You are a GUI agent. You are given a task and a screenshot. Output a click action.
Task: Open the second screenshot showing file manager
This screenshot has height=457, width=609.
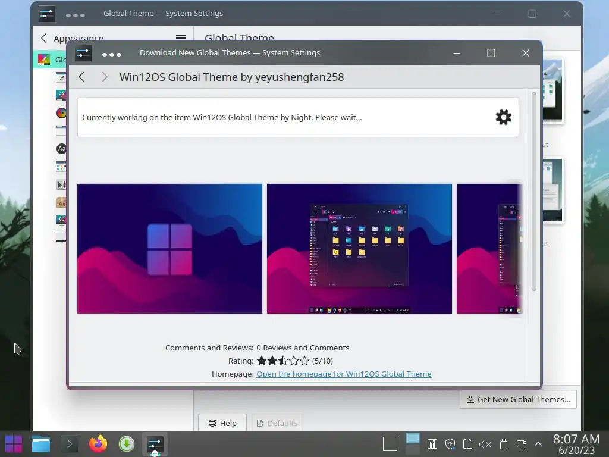click(x=359, y=249)
